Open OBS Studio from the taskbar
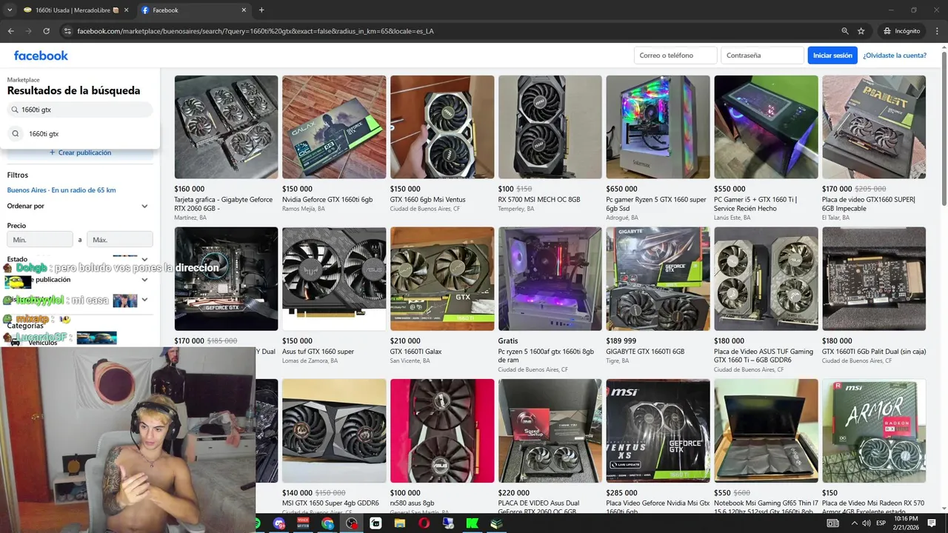The image size is (948, 533). [x=352, y=523]
